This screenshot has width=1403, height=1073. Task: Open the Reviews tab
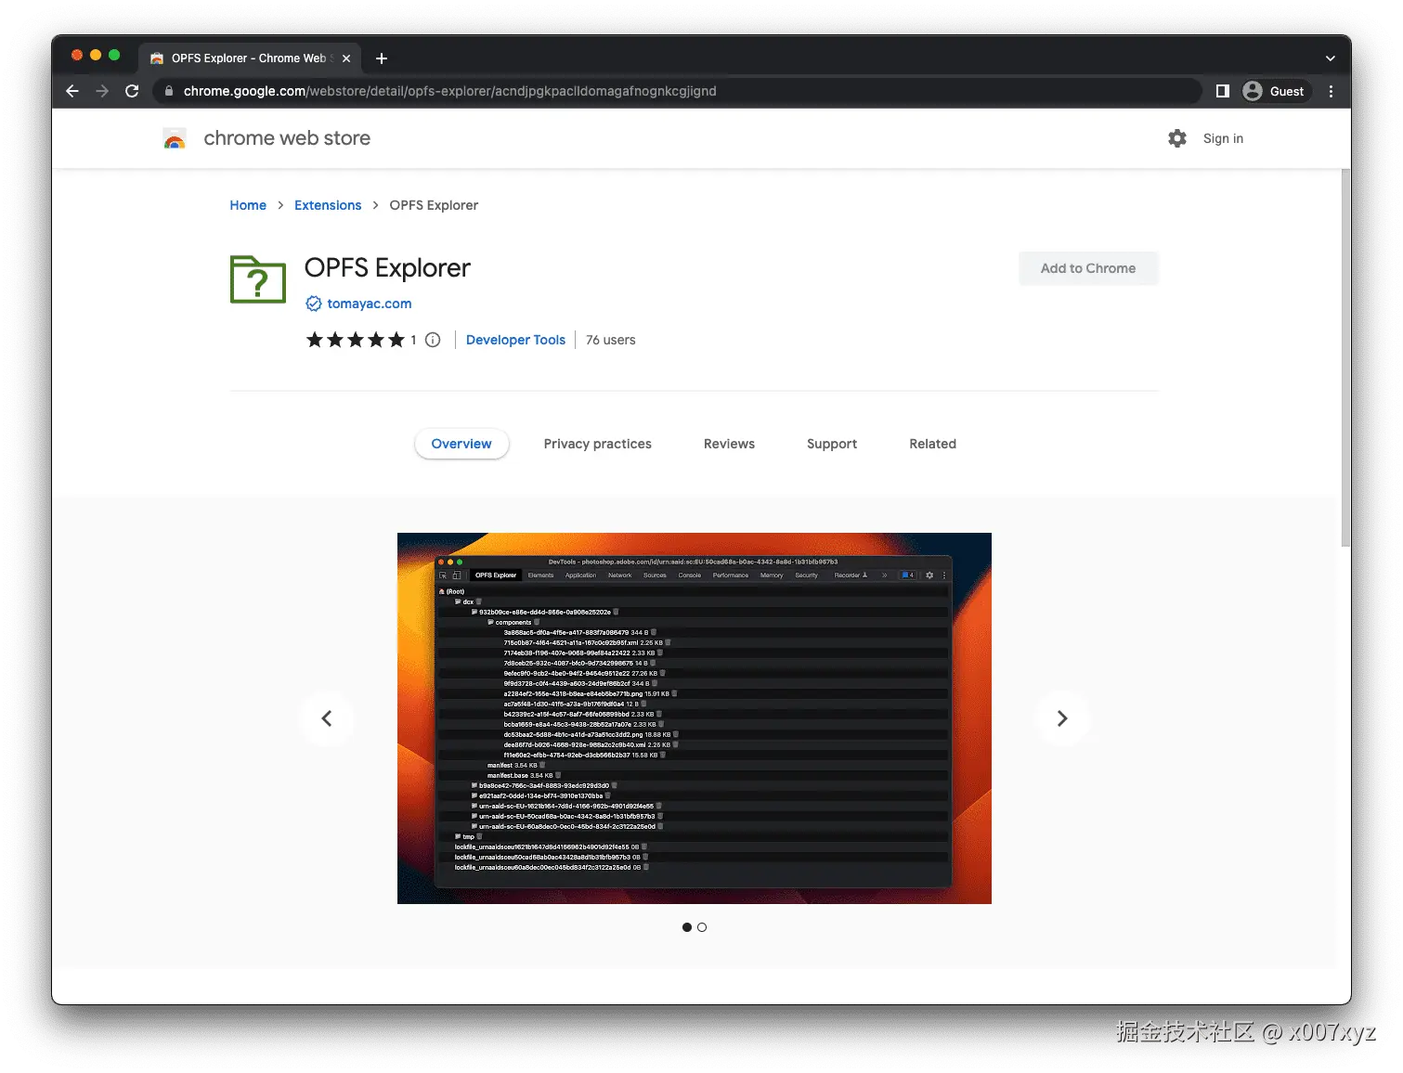pos(729,444)
